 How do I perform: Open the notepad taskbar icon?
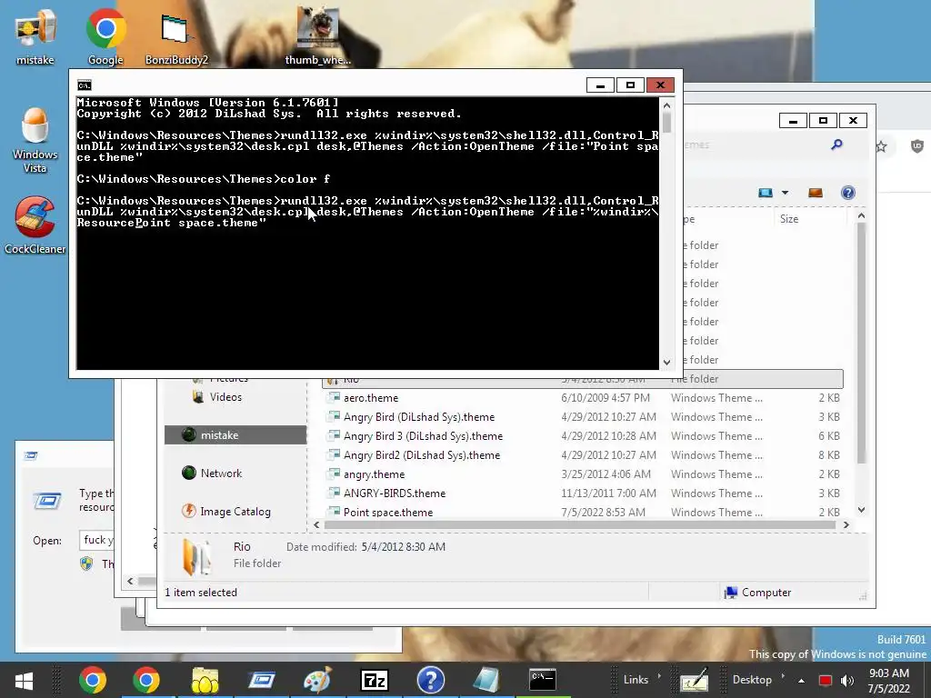[487, 680]
